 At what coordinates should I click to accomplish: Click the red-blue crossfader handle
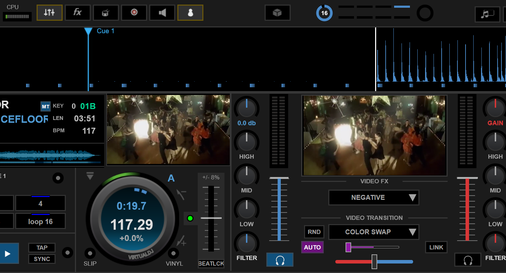click(x=374, y=262)
